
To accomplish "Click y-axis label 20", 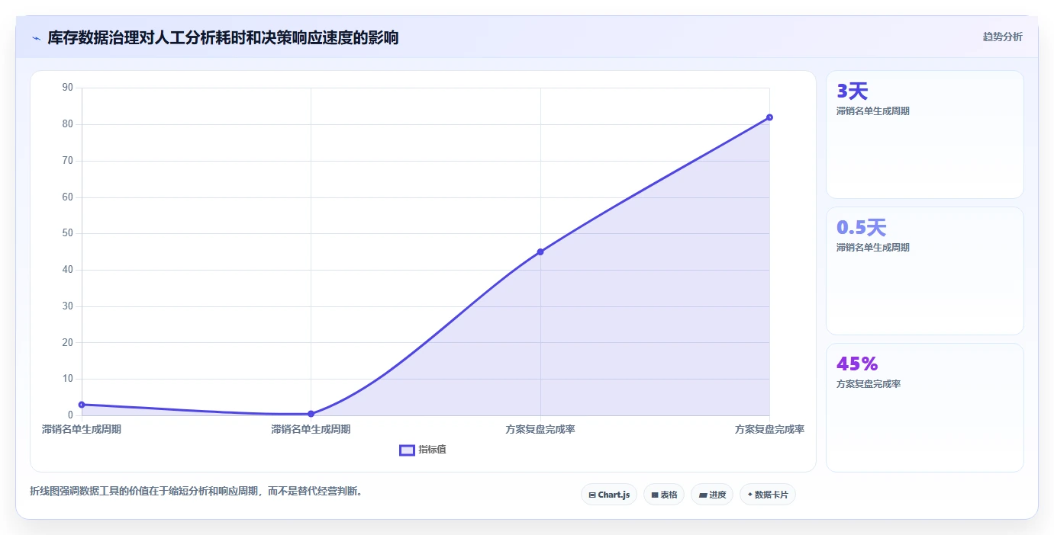I will tap(67, 342).
